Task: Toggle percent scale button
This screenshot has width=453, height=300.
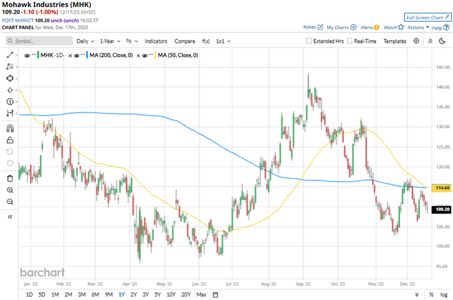Action: [431, 295]
